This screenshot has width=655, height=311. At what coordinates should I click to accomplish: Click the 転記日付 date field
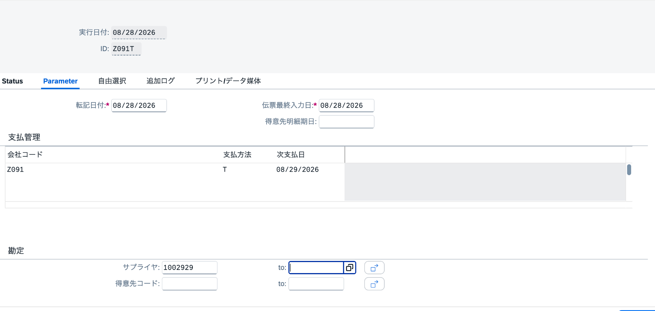139,106
